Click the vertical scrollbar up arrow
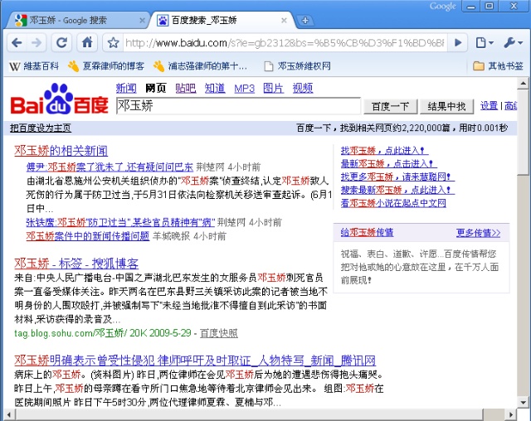This screenshot has height=421, width=531. [x=524, y=83]
